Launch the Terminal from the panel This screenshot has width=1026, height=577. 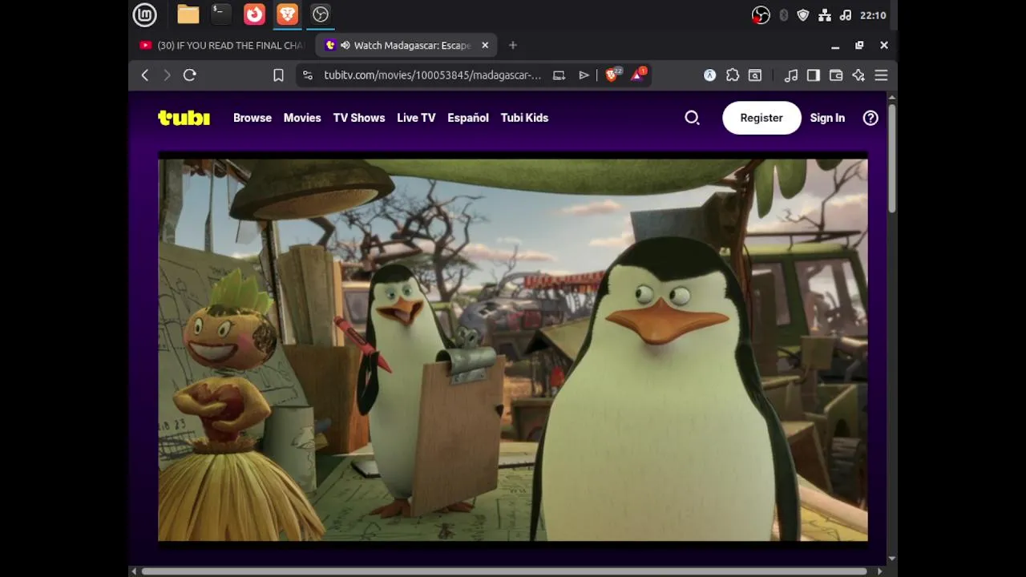pyautogui.click(x=221, y=14)
